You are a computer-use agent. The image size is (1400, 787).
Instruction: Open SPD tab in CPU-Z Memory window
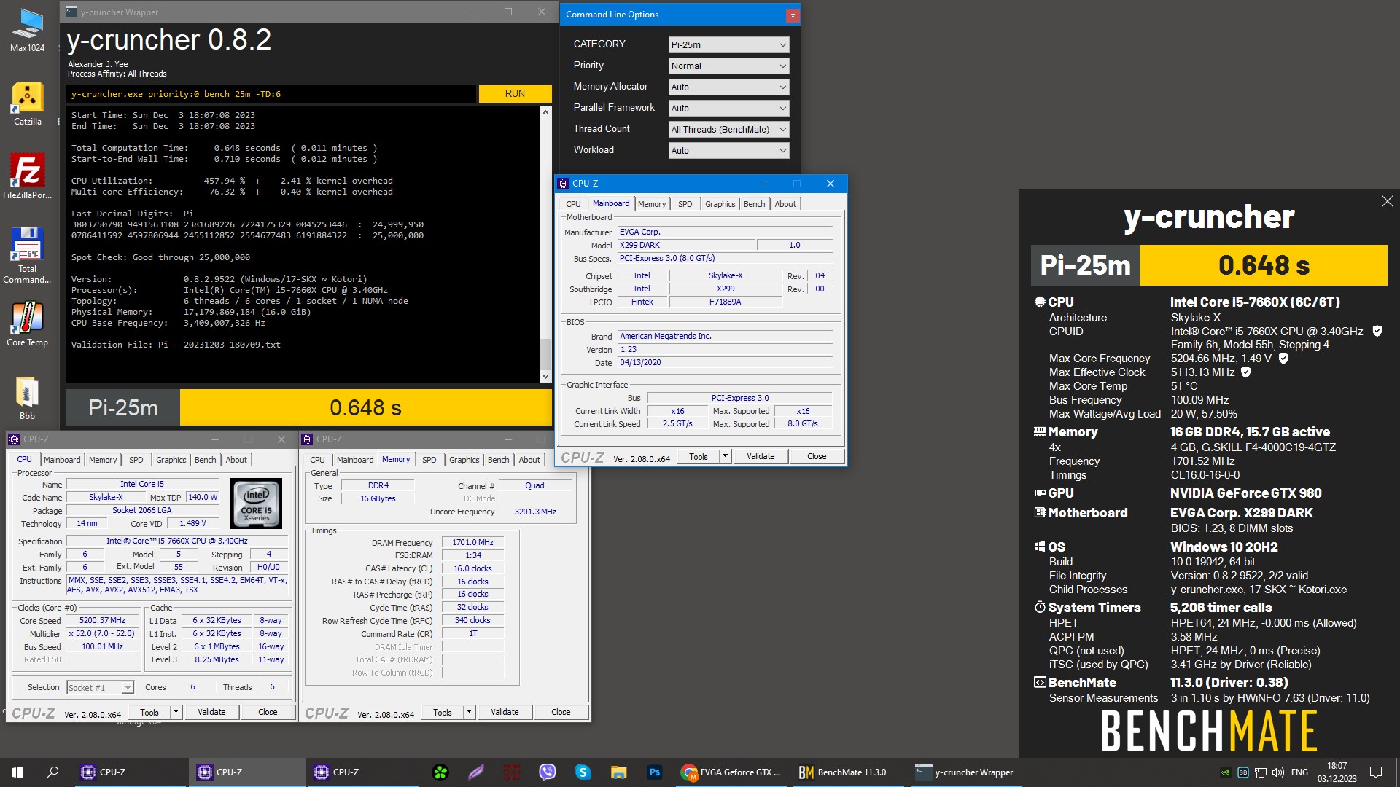(429, 460)
